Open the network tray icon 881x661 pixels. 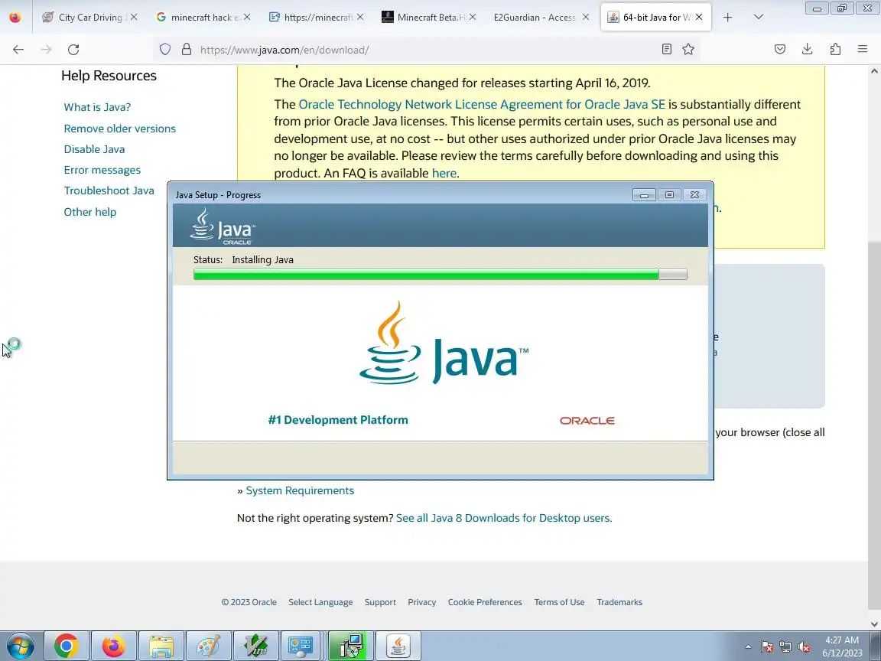(x=785, y=647)
